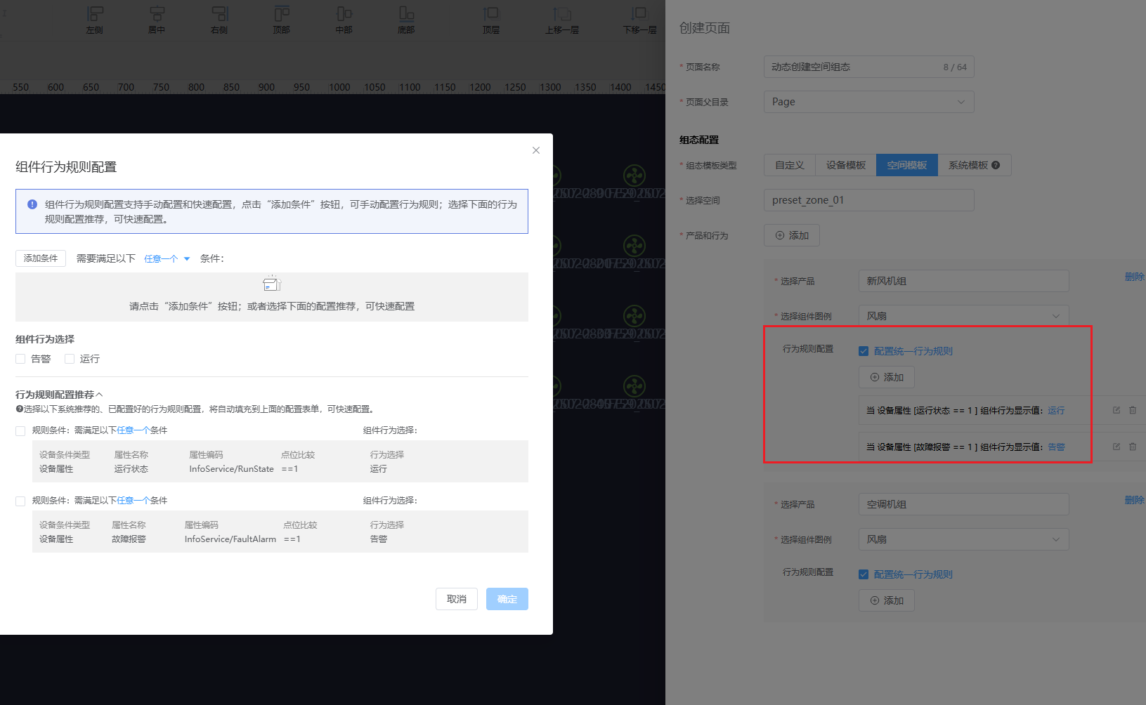Click the align left (左侧) toolbar icon

94,14
